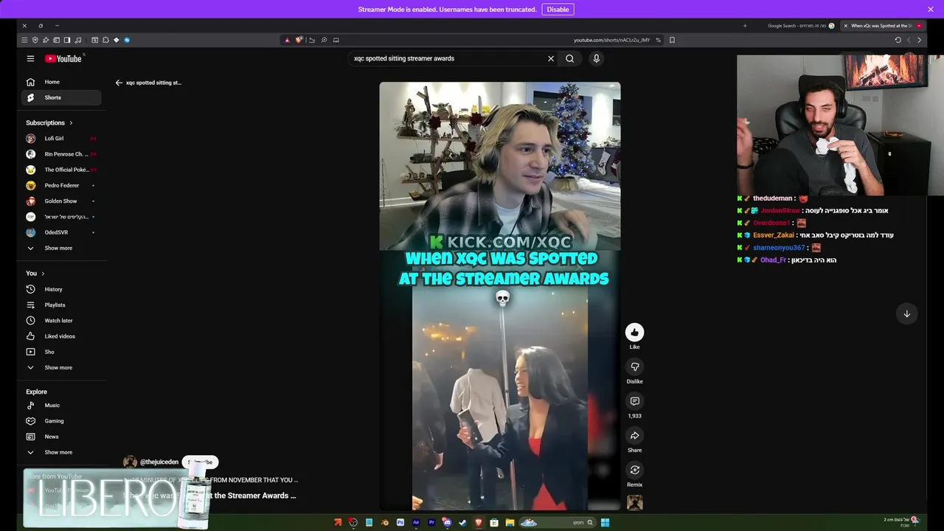Screen dimensions: 944x531
Task: Remix this short using the Remix icon
Action: point(634,470)
